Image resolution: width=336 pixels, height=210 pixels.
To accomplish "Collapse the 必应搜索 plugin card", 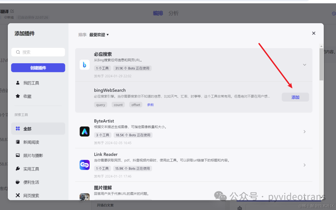I will [305, 65].
